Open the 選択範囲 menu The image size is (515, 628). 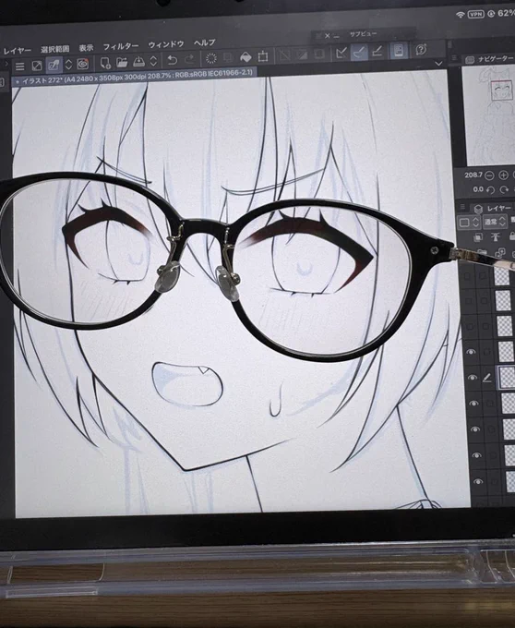(54, 49)
